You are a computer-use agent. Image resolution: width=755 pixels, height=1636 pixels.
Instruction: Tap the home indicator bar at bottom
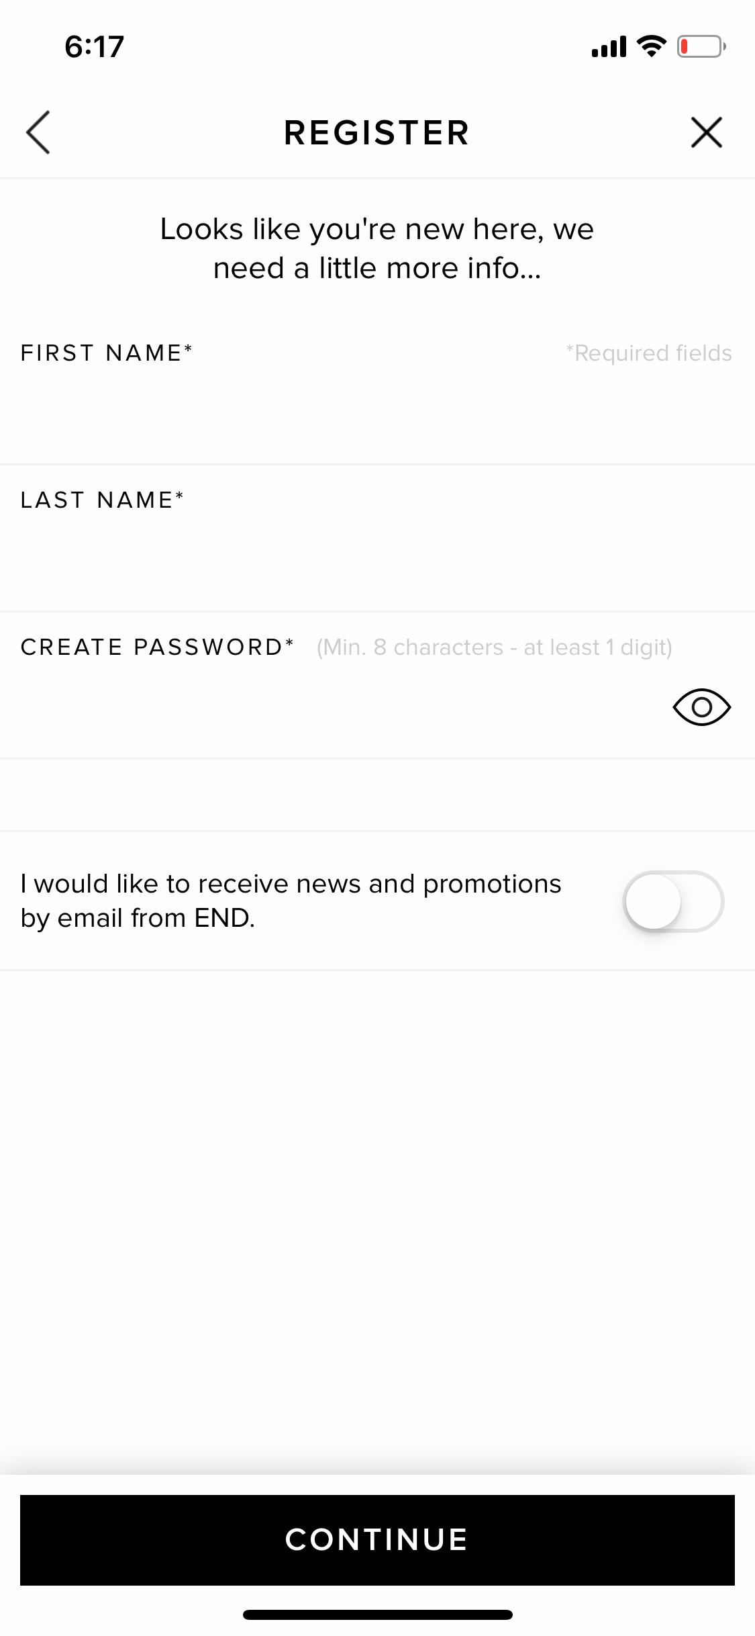(x=377, y=1615)
